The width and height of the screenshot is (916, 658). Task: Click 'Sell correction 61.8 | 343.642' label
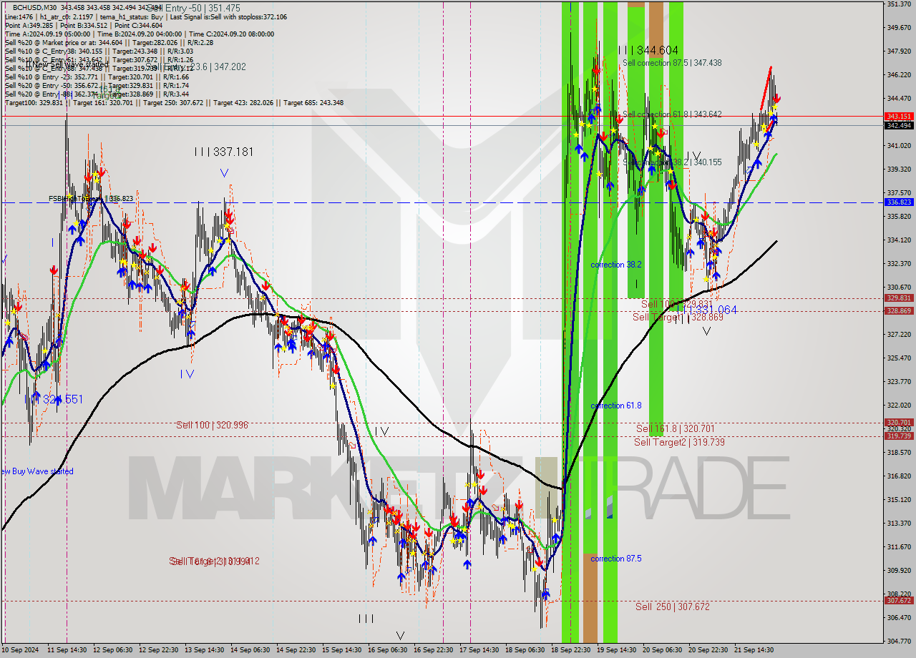672,114
